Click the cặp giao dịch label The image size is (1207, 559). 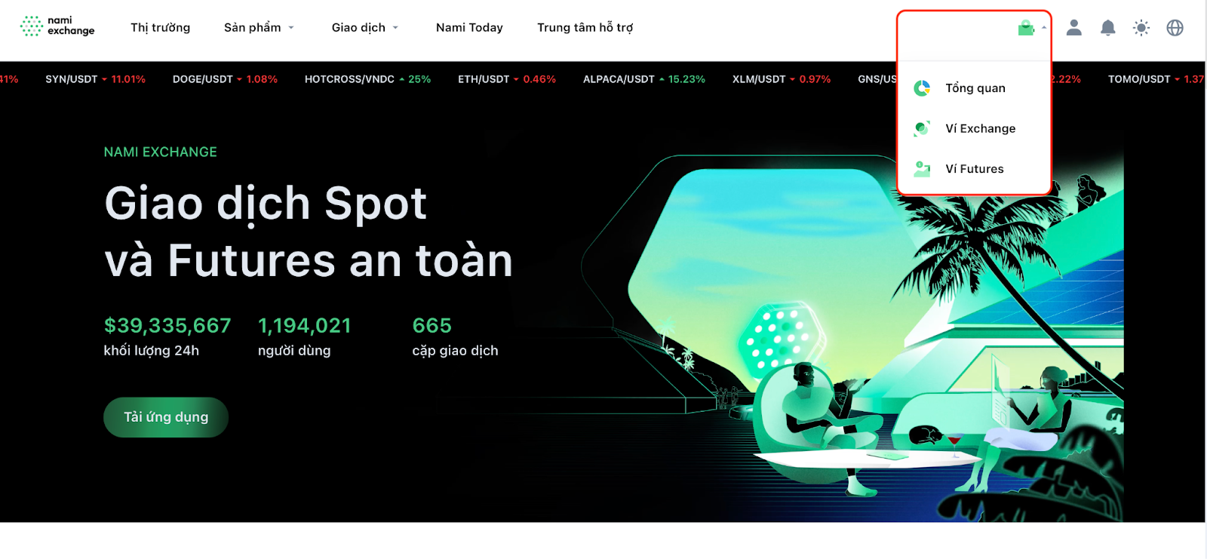click(x=456, y=351)
